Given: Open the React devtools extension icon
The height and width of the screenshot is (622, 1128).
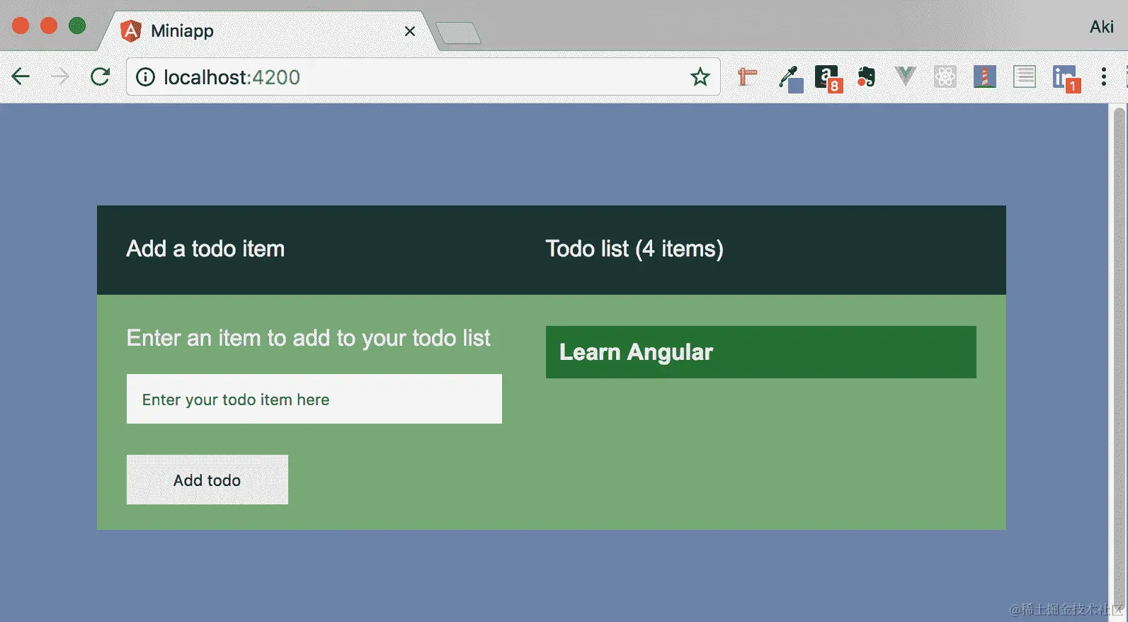Looking at the screenshot, I should click(x=945, y=77).
